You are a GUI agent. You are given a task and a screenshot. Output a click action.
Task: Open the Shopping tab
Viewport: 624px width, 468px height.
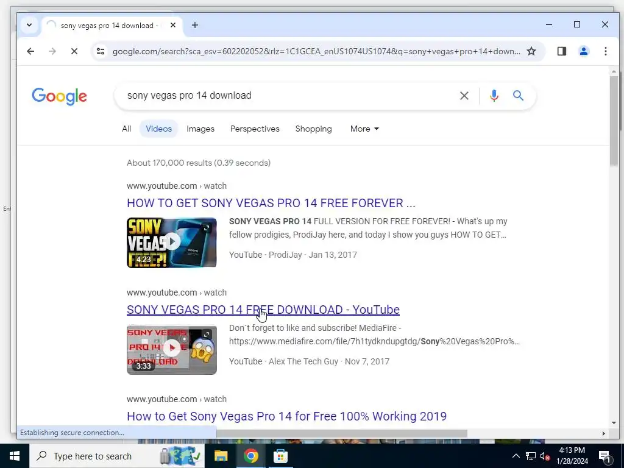point(314,129)
